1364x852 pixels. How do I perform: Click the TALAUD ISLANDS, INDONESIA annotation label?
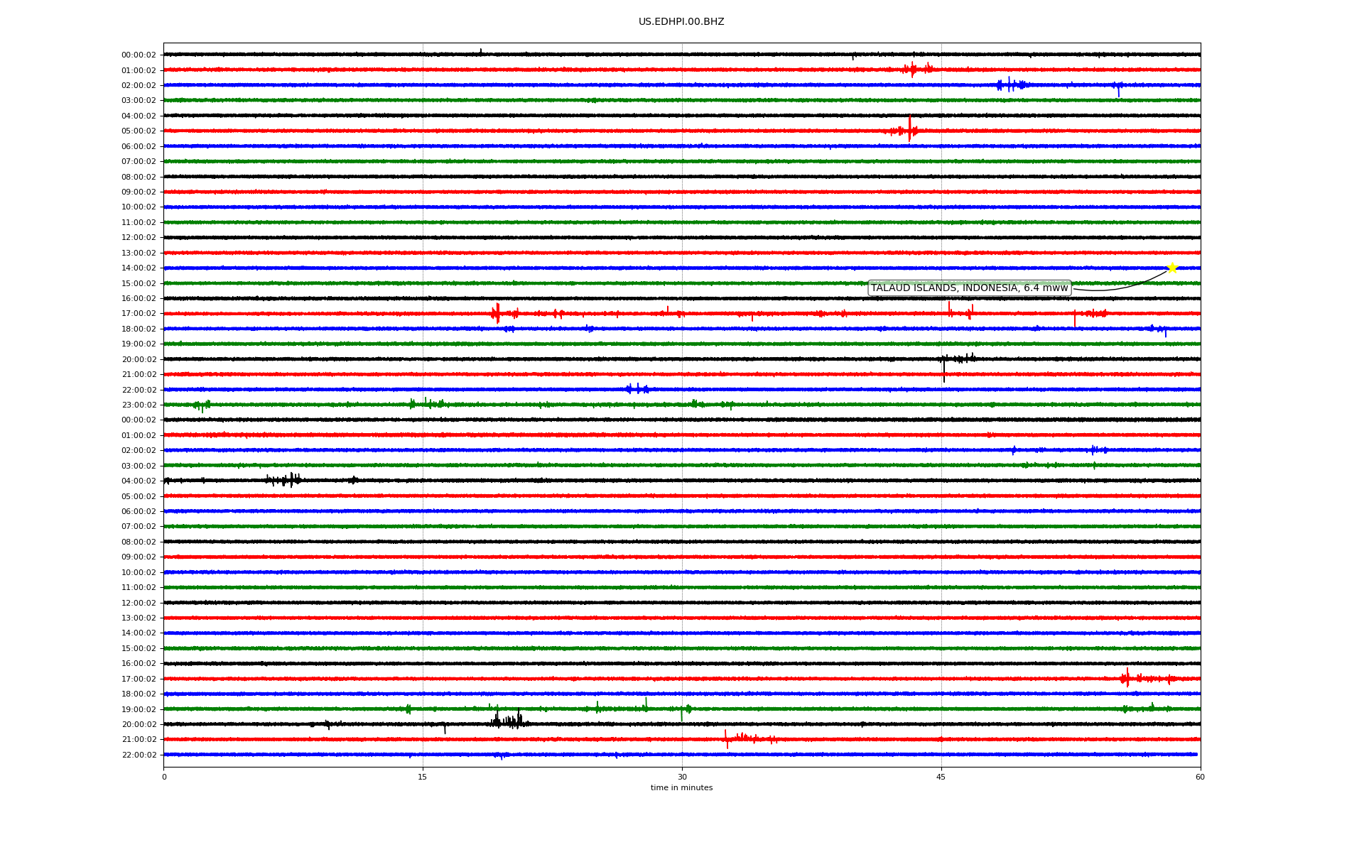point(969,288)
